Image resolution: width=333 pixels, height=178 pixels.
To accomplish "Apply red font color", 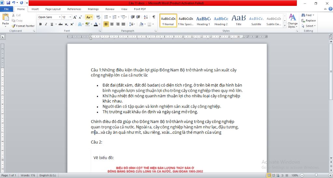I will pyautogui.click(x=96, y=24).
